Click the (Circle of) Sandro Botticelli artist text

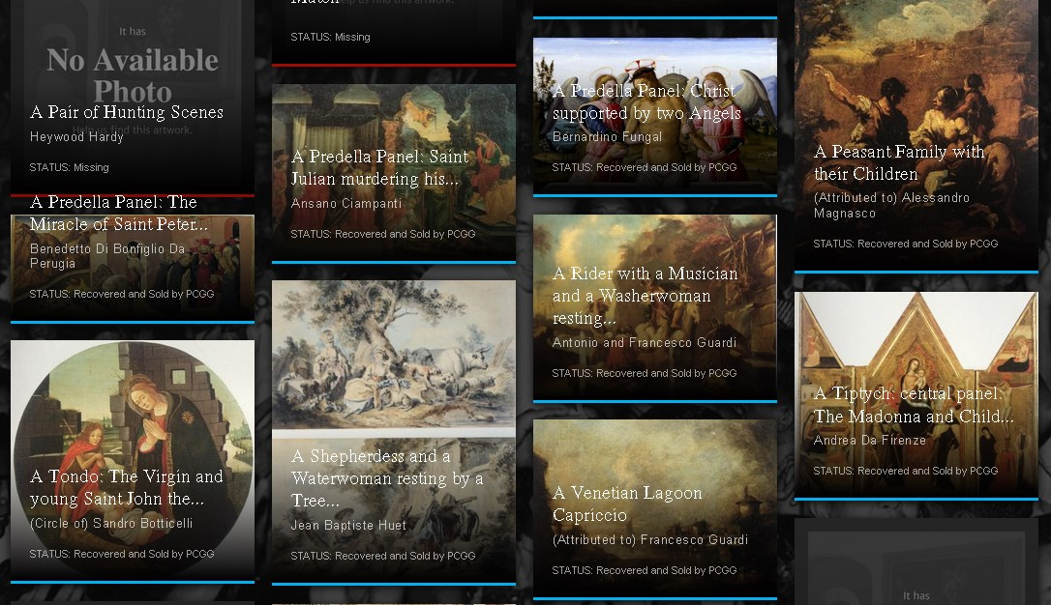pyautogui.click(x=111, y=524)
